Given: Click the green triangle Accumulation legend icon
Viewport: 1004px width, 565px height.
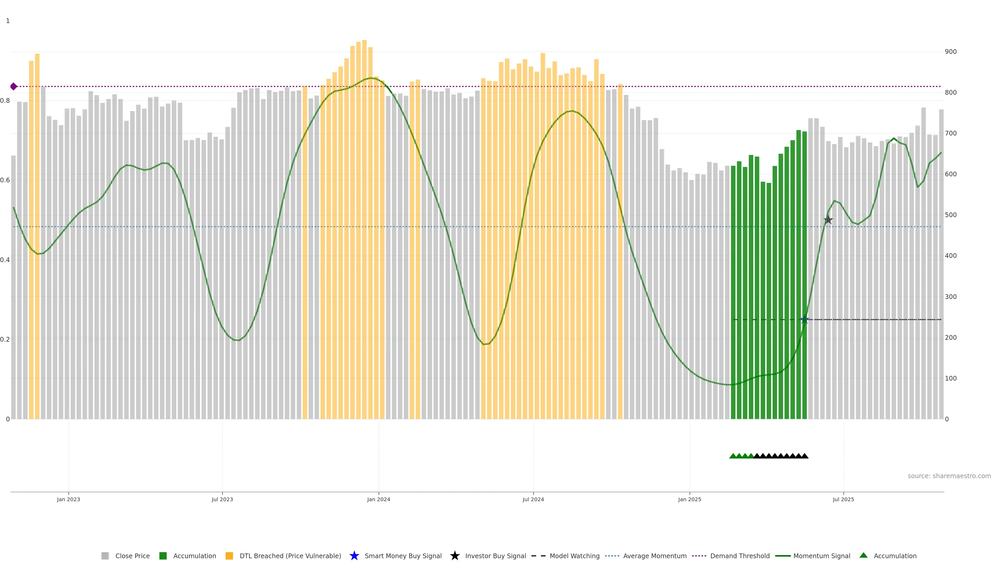Looking at the screenshot, I should point(863,555).
